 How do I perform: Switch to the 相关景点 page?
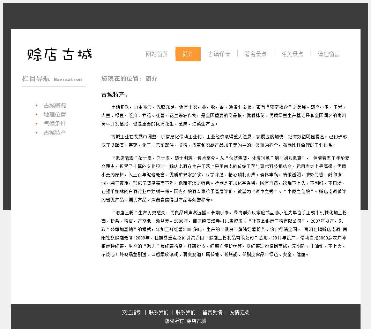(x=292, y=54)
